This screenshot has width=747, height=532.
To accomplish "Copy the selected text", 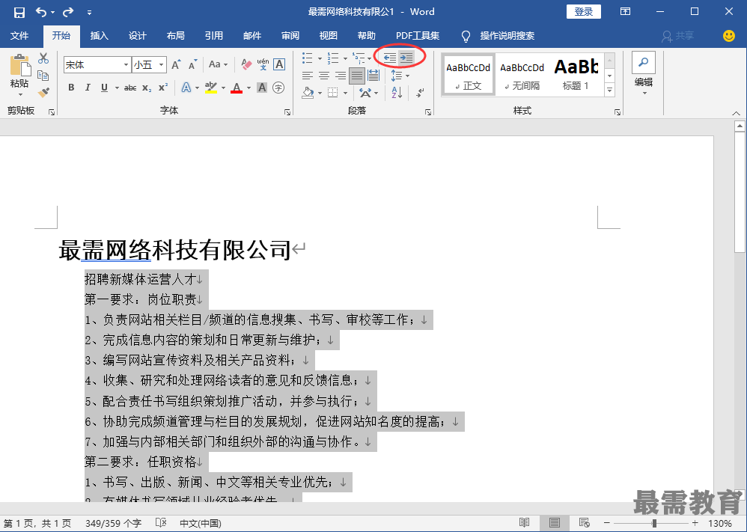I will point(43,76).
